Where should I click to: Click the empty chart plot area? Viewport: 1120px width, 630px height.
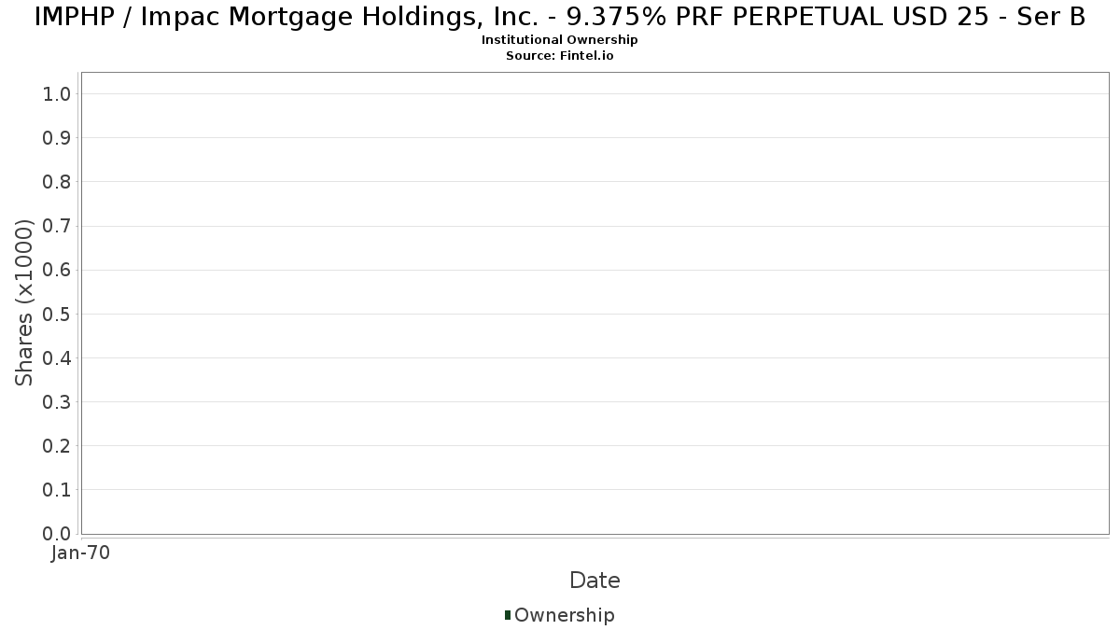tap(595, 302)
